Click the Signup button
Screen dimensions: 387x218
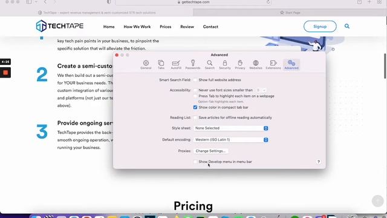click(320, 27)
